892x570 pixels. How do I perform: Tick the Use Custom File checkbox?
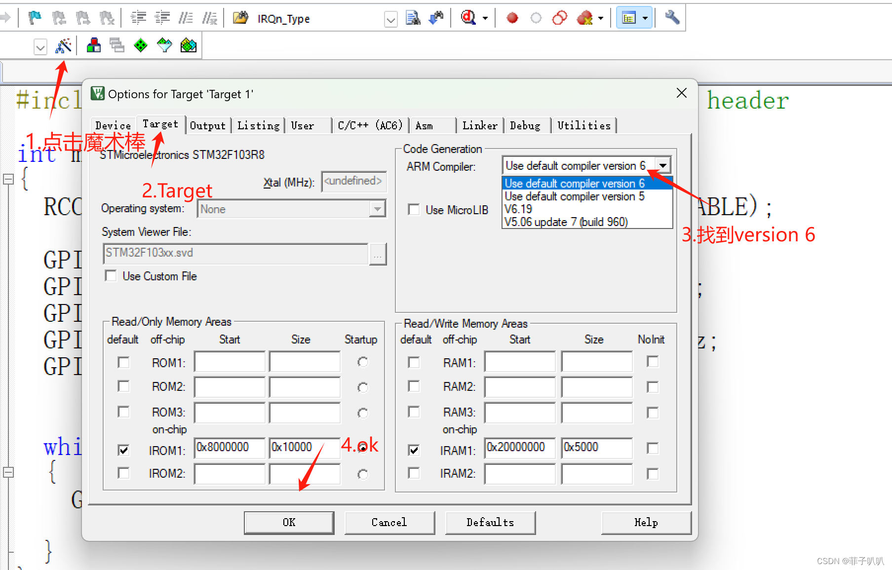click(x=111, y=275)
